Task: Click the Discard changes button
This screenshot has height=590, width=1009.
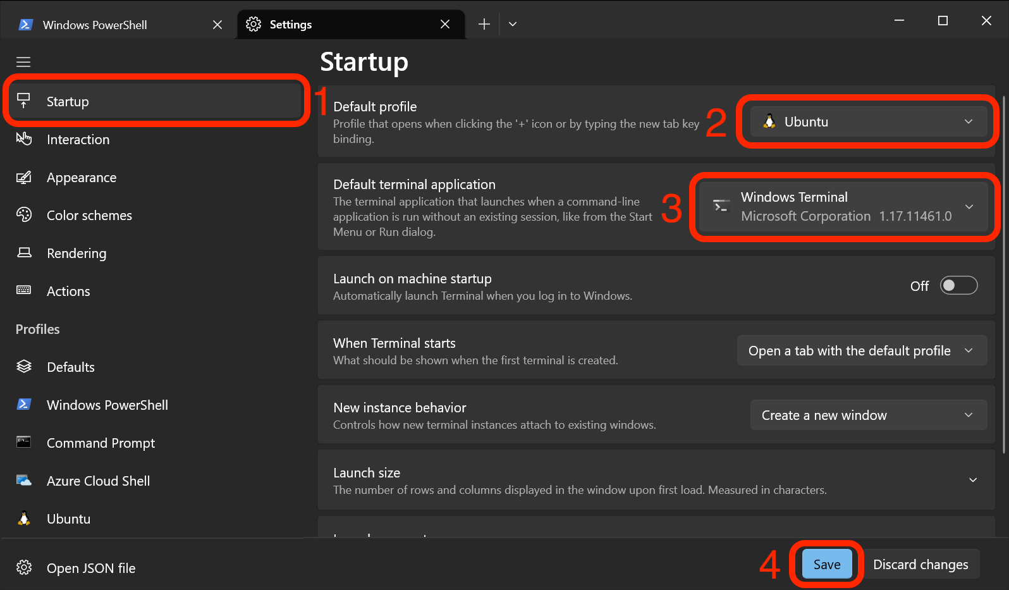Action: click(x=920, y=564)
